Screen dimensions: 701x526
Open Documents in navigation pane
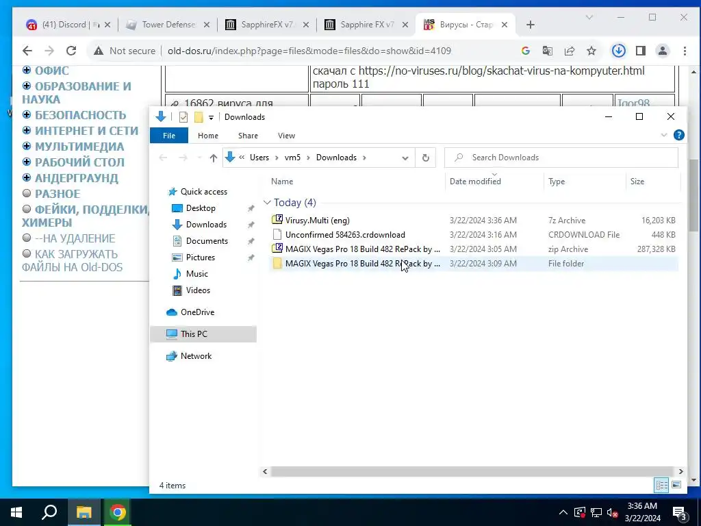[x=207, y=240]
